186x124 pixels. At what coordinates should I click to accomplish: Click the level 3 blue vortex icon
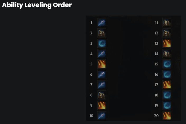point(102,43)
